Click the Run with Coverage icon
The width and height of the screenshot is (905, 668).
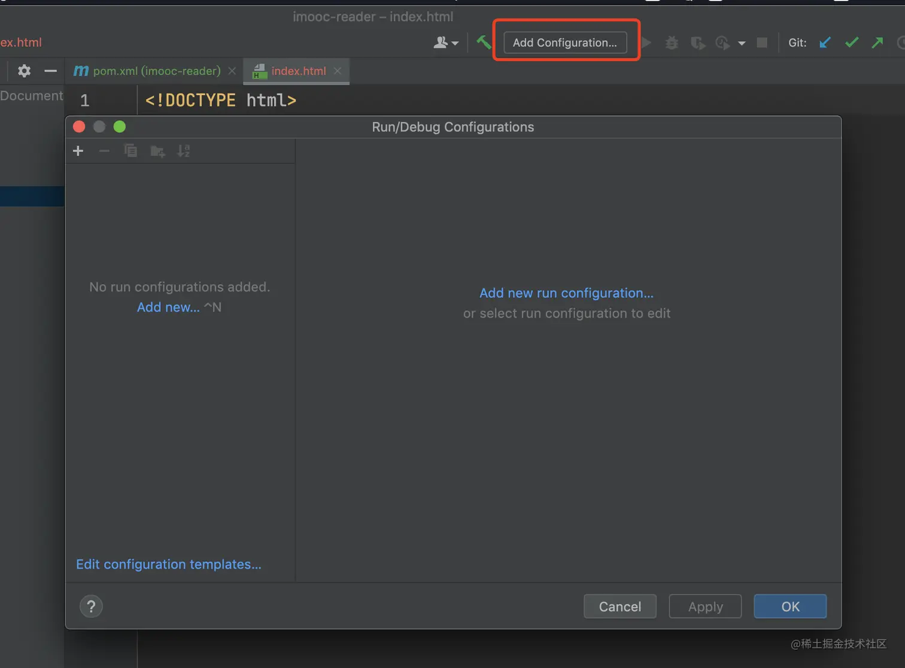697,42
